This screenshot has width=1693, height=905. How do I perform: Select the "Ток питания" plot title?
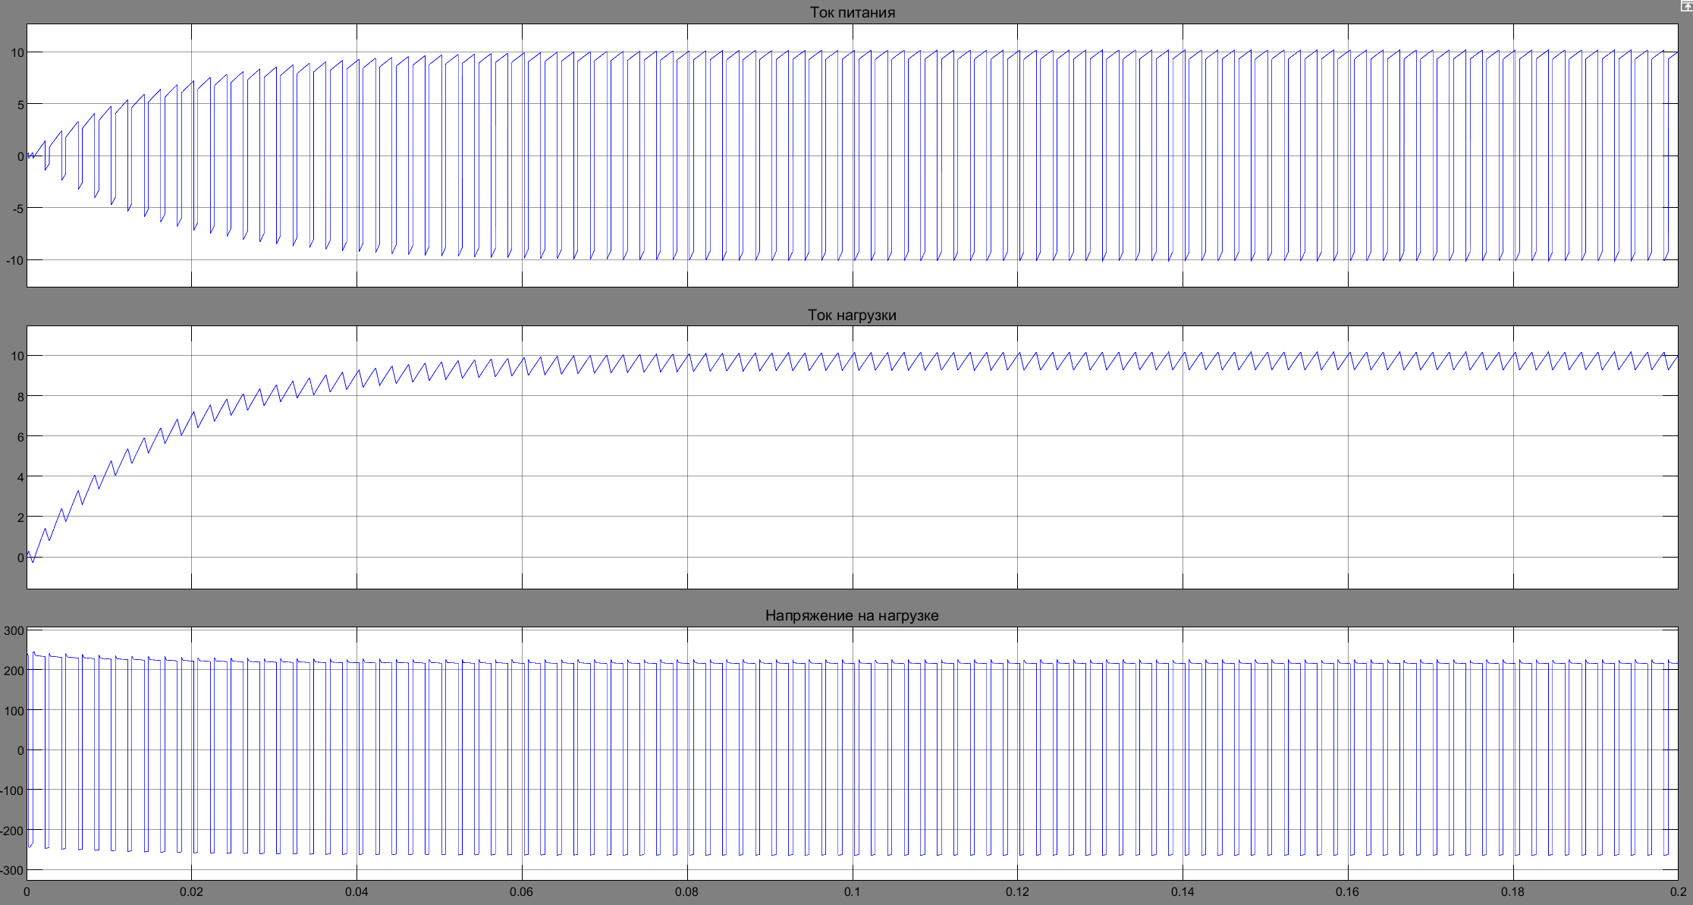[852, 12]
